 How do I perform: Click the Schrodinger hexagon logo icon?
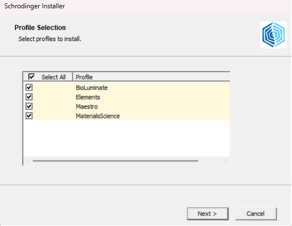[x=273, y=35]
